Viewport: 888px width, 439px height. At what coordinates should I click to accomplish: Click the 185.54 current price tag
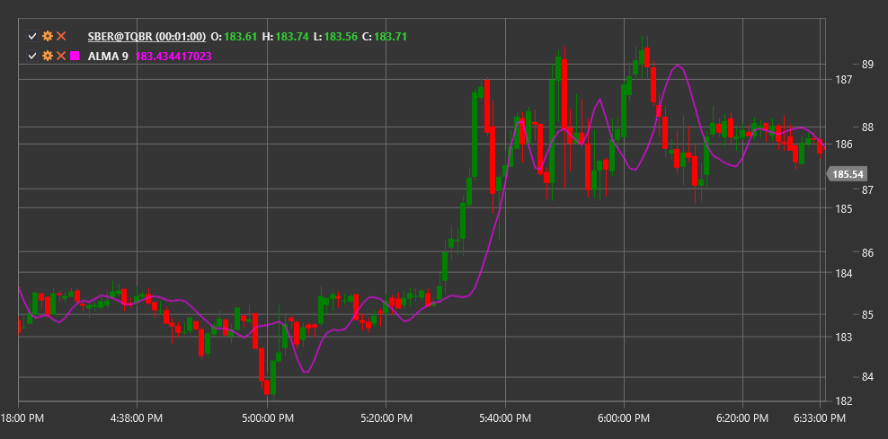[848, 174]
